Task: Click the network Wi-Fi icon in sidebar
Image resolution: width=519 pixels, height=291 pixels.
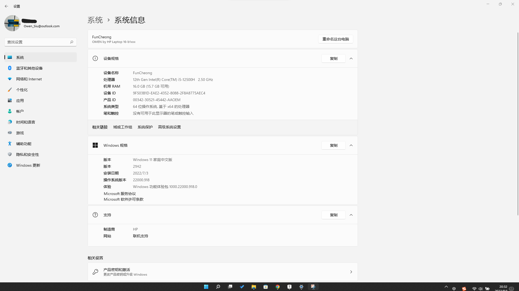Action: click(x=10, y=79)
